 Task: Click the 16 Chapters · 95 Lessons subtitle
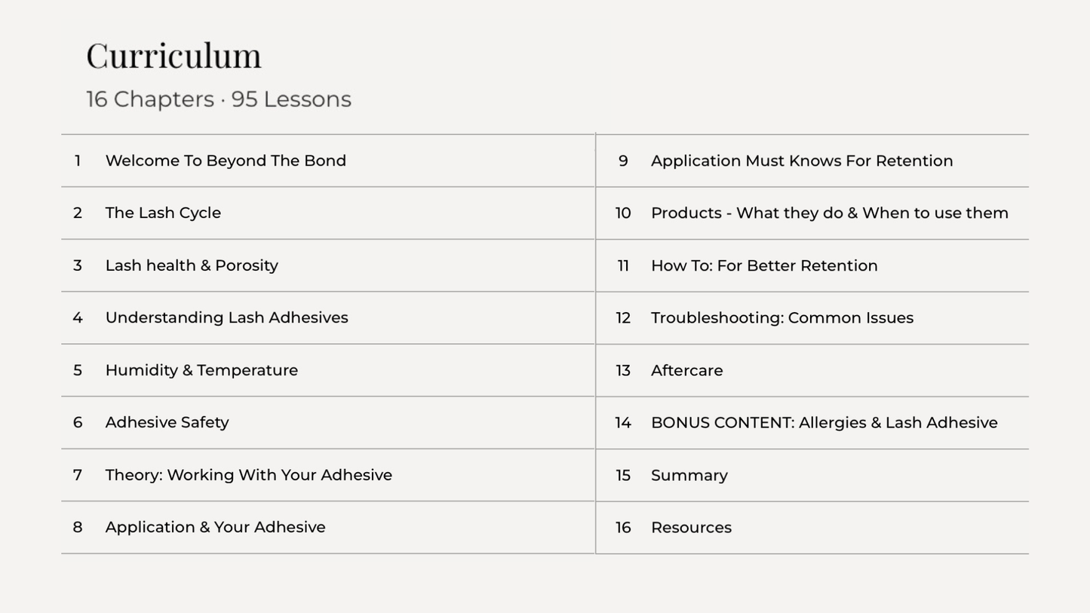coord(218,100)
